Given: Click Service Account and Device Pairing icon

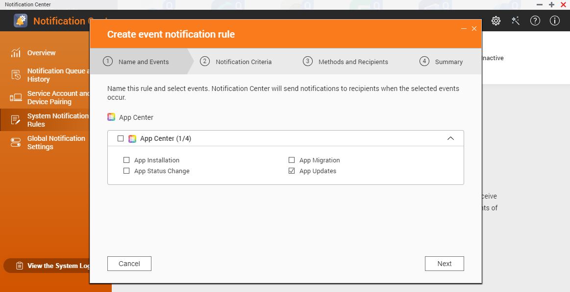Looking at the screenshot, I should (x=16, y=97).
